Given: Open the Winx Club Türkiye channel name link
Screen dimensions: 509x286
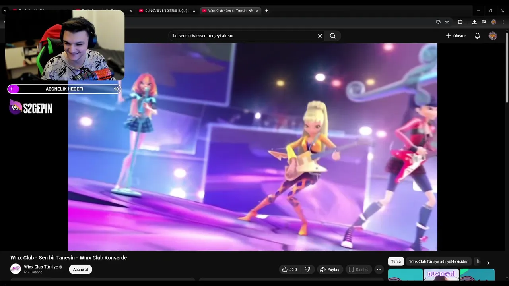Looking at the screenshot, I should [41, 267].
